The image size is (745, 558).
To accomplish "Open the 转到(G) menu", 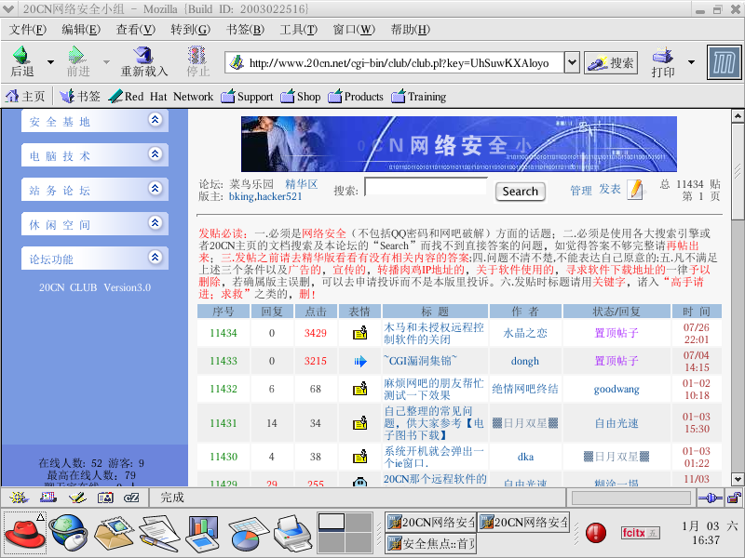I will tap(191, 30).
